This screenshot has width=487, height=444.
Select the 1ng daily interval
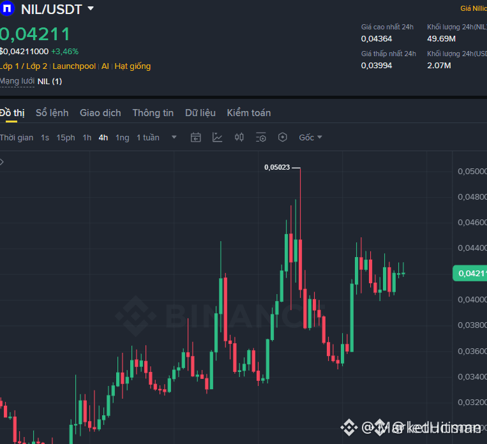coord(123,138)
